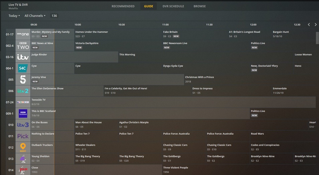Image resolution: width=319 pixels, height=175 pixels.
Task: Select the BBC Two channel logo
Action: pyautogui.click(x=23, y=46)
